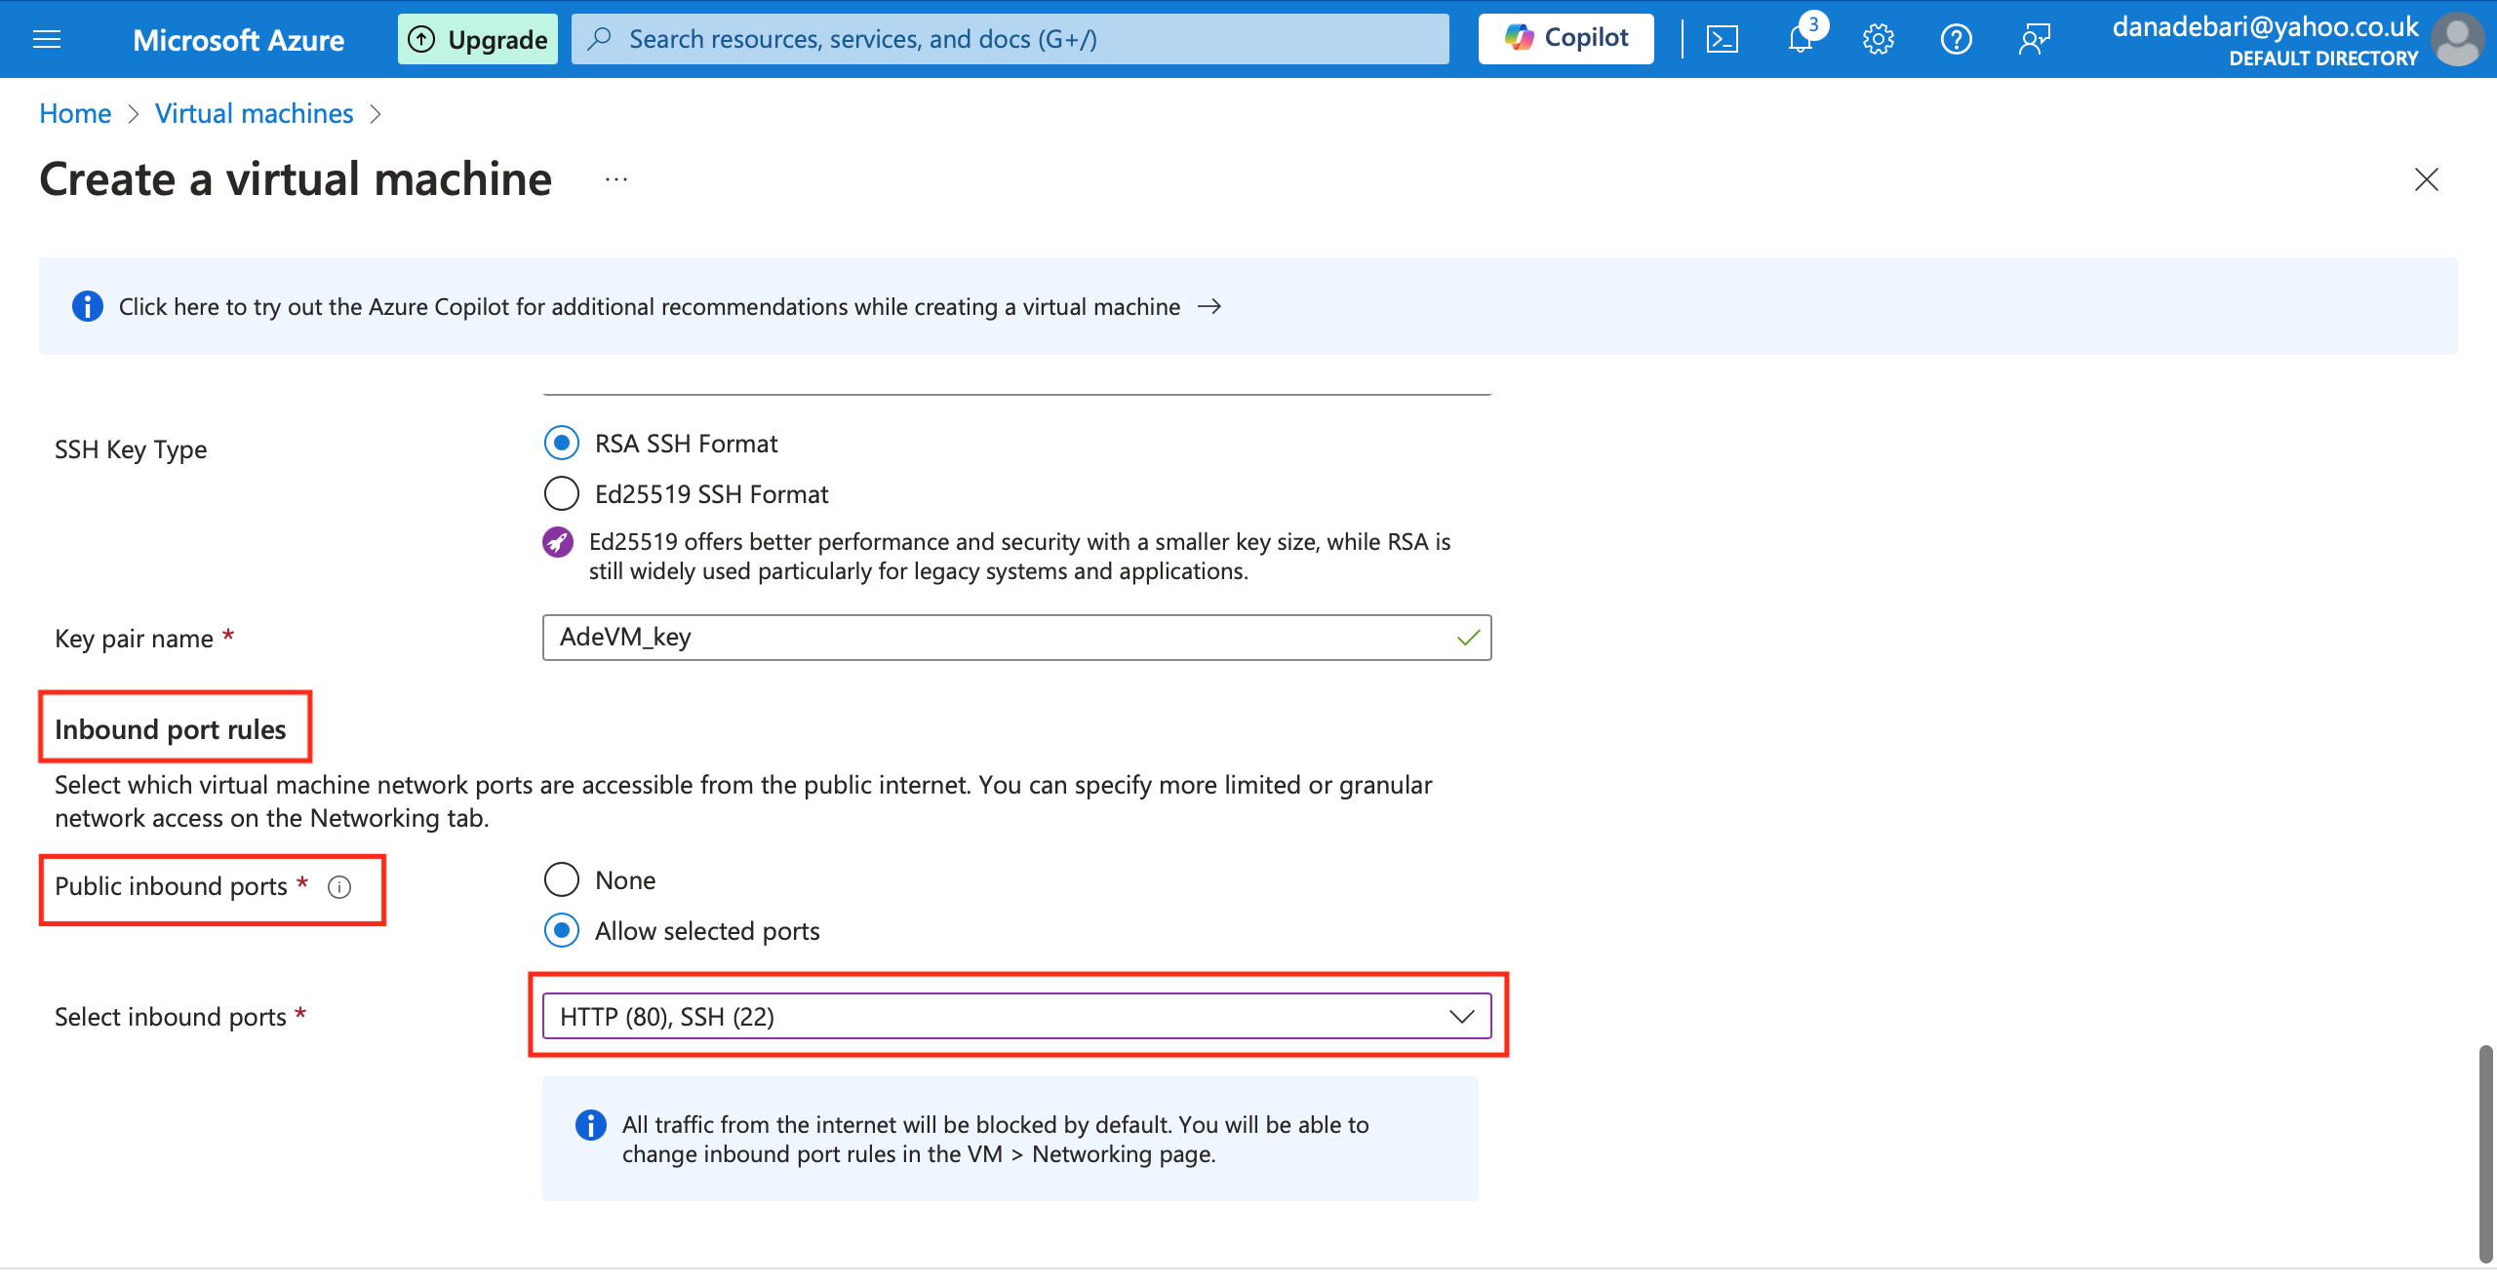Choose None for public inbound ports
This screenshot has width=2497, height=1283.
point(562,880)
